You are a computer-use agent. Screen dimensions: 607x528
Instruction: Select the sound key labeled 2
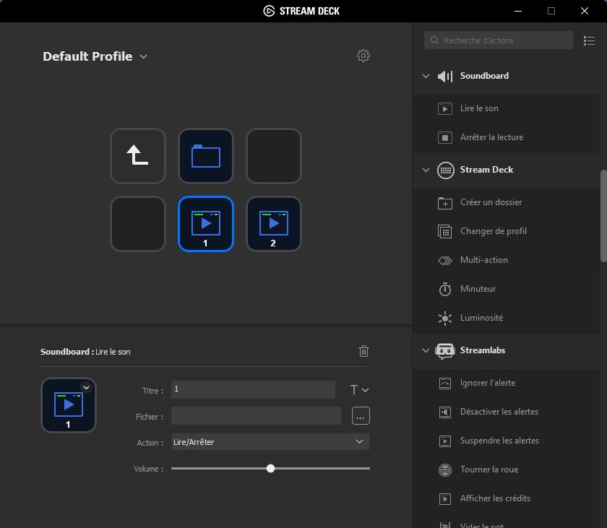[x=274, y=224]
